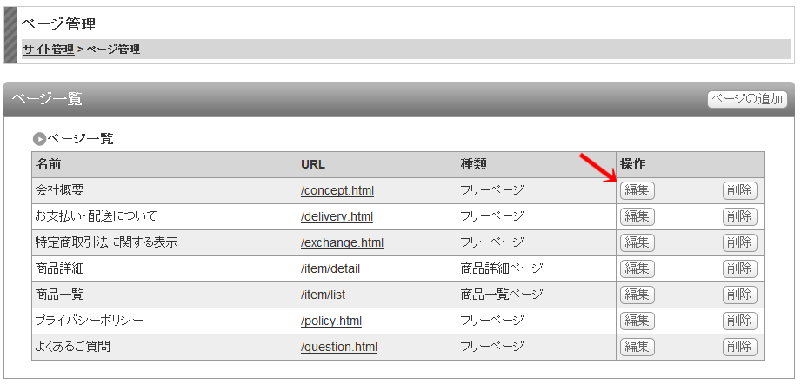
Task: Edit the 特定商取引法に関する表示 page
Action: 637,242
